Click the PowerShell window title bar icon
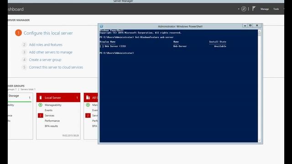This screenshot has width=292, height=164. 101,26
